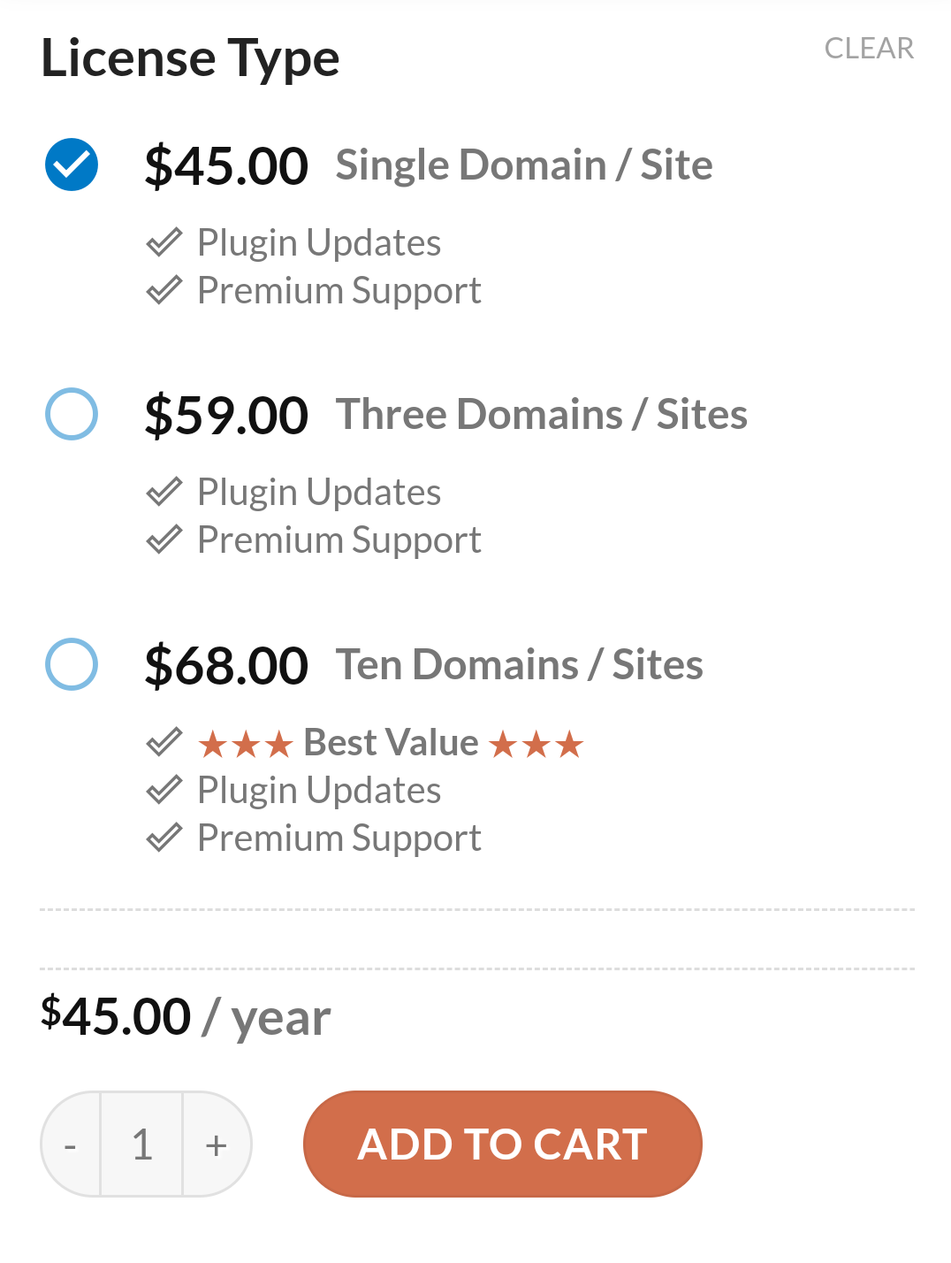Decrease quantity with the minus button
Image resolution: width=951 pixels, height=1263 pixels.
[71, 1144]
